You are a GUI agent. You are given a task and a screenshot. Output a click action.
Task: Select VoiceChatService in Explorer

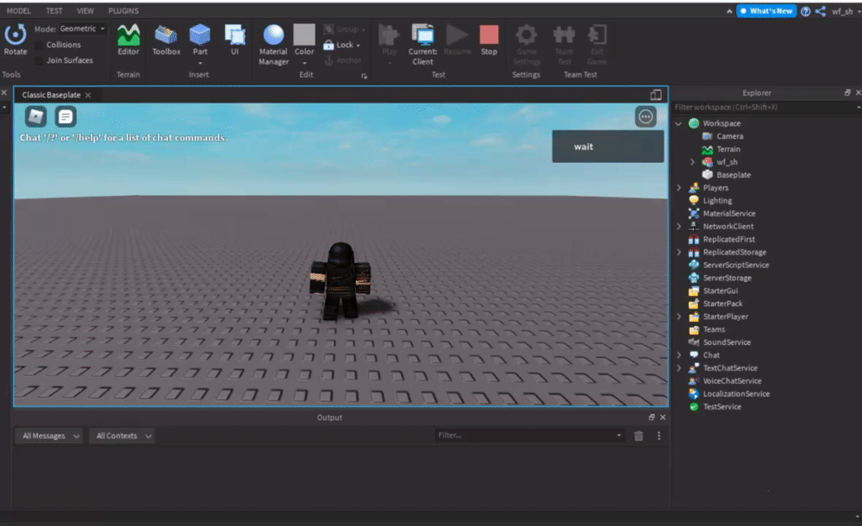[x=732, y=381]
